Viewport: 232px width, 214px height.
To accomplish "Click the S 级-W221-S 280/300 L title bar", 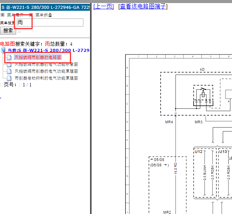I will click(x=45, y=7).
